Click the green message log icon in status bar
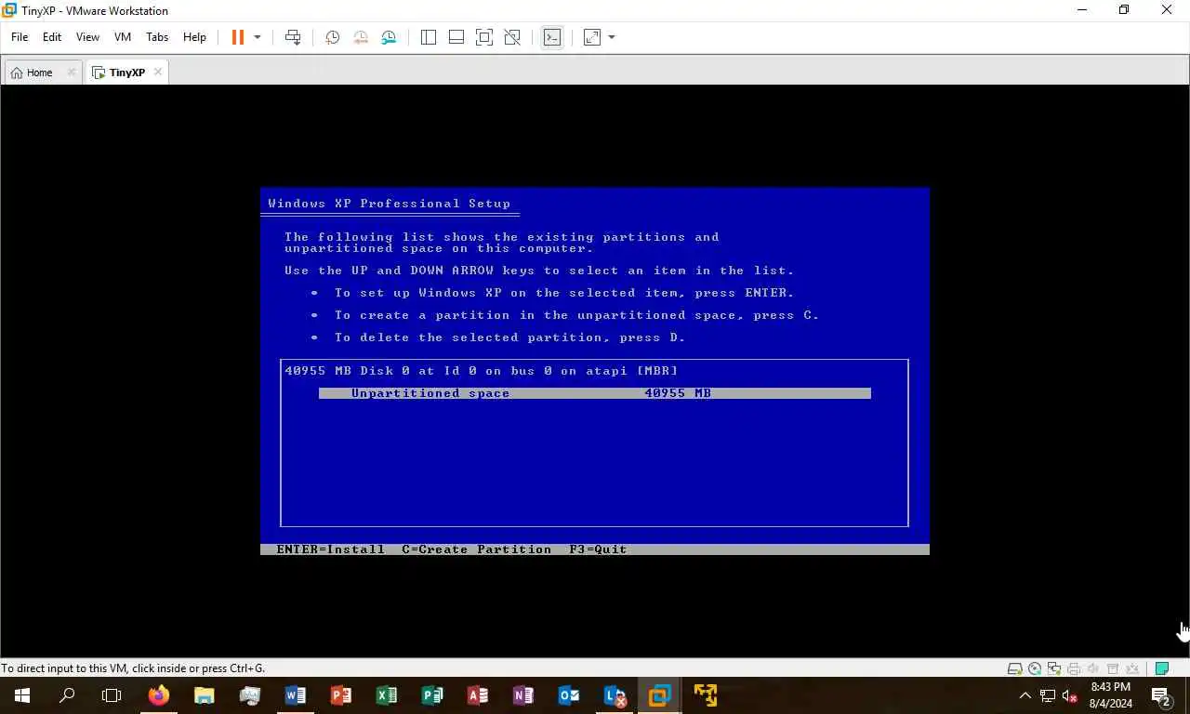The width and height of the screenshot is (1190, 714). [x=1161, y=668]
